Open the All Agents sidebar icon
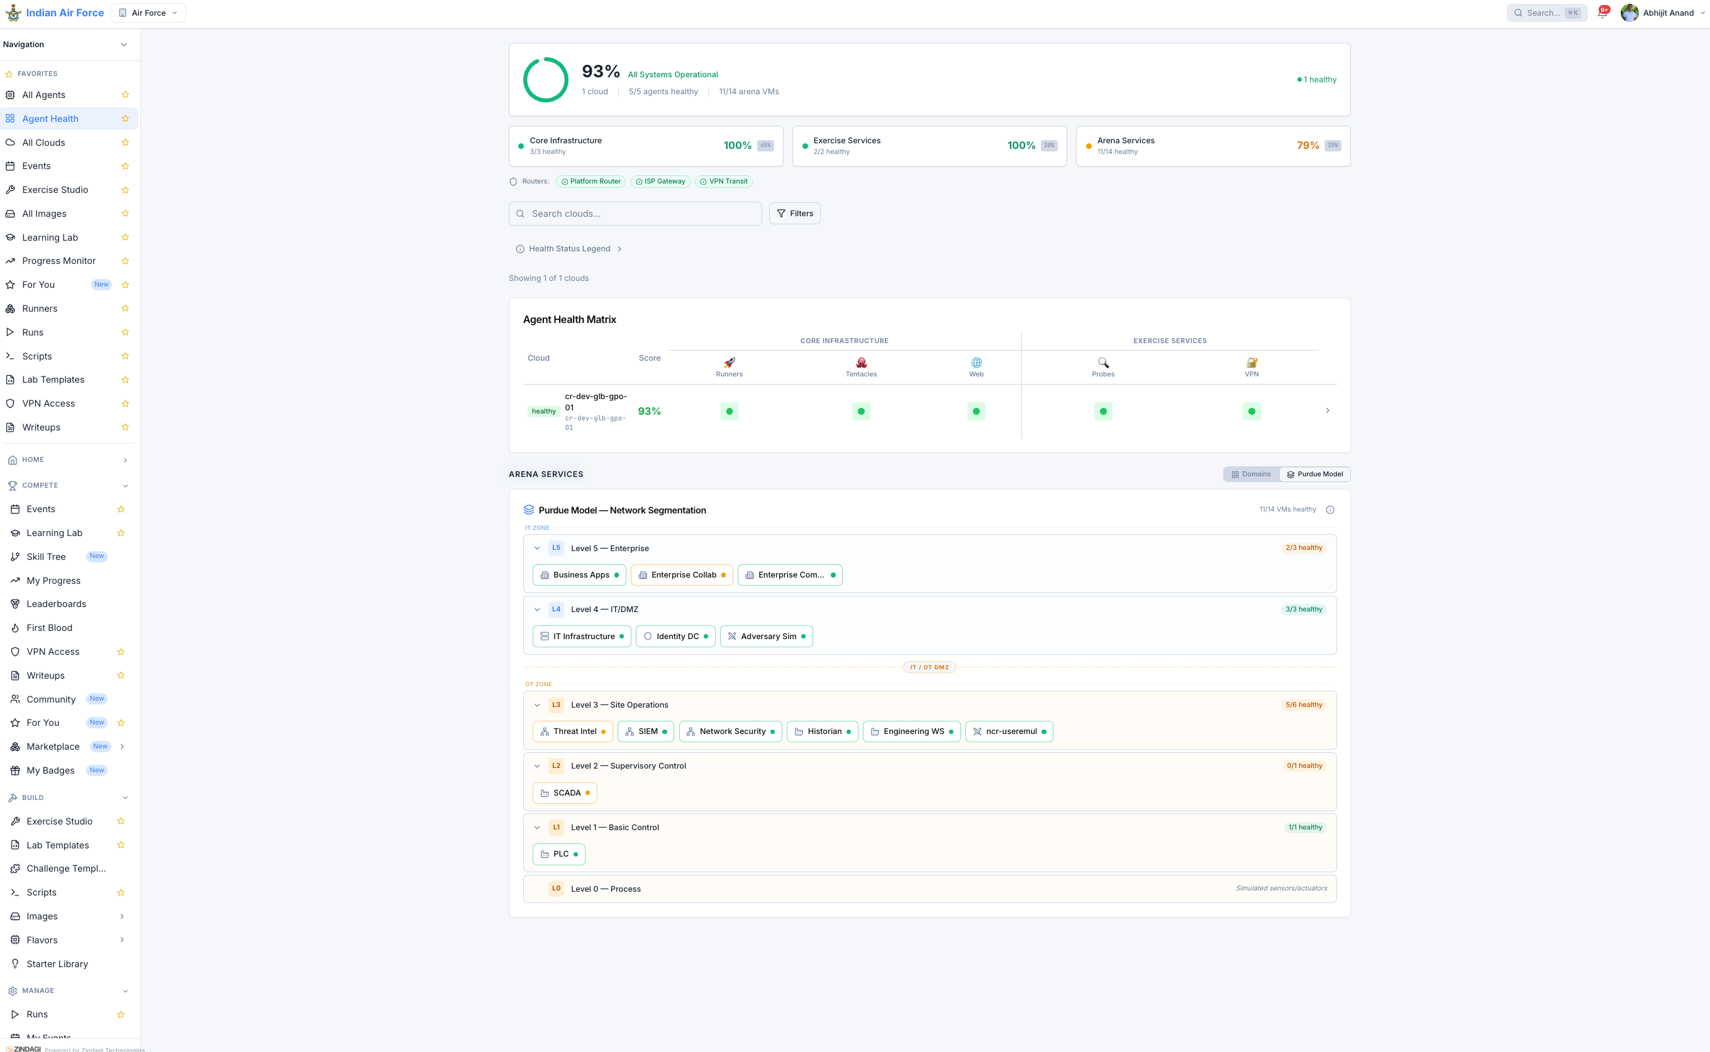This screenshot has height=1052, width=1710. [9, 95]
